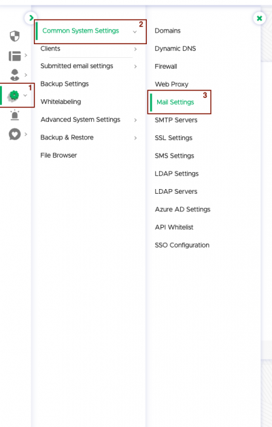
Task: Click the green gear settings icon
Action: [14, 96]
